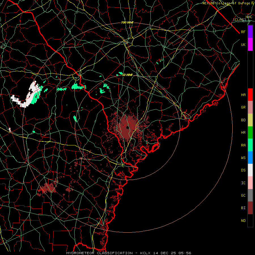Image resolution: width=255 pixels, height=255 pixels.
Task: Click the BI legend label
Action: click(243, 208)
